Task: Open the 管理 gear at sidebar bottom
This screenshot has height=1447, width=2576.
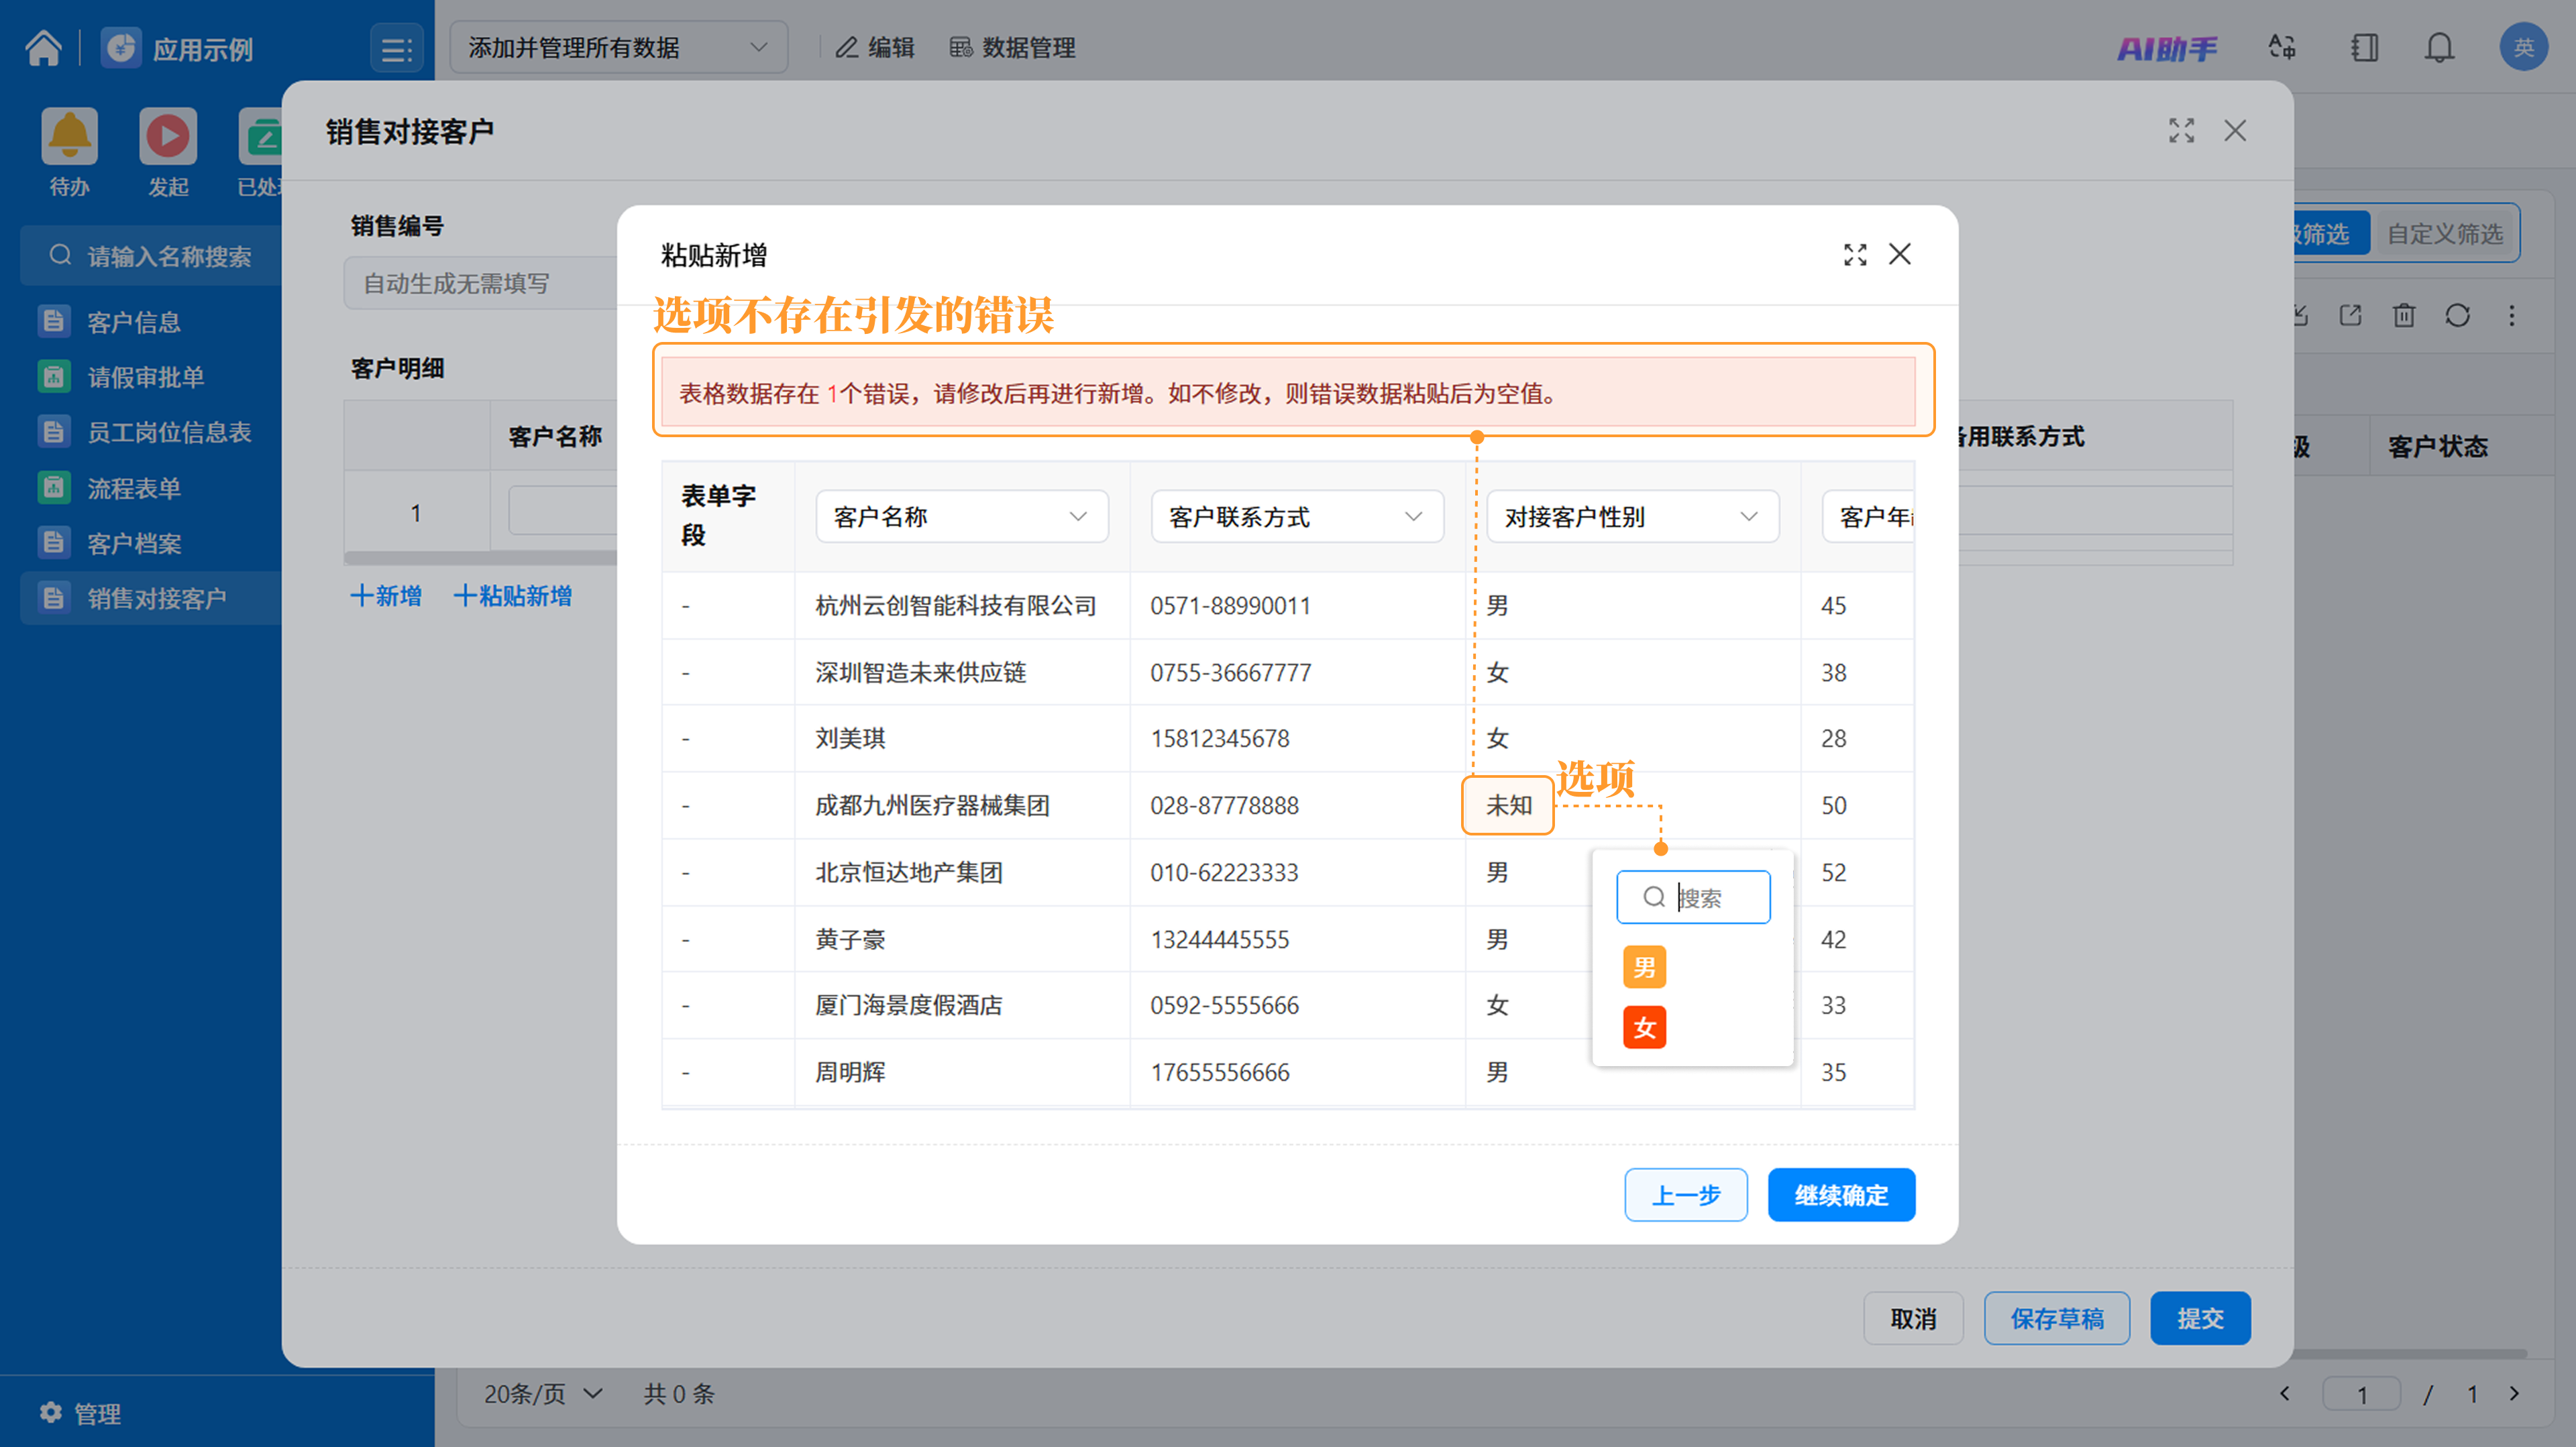Action: [80, 1413]
